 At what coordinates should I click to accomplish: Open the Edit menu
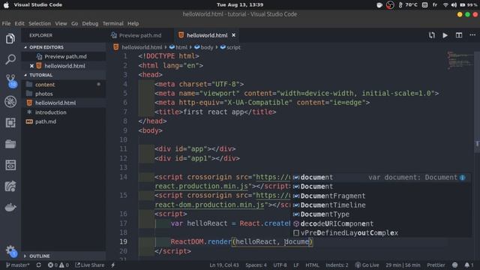tap(19, 23)
